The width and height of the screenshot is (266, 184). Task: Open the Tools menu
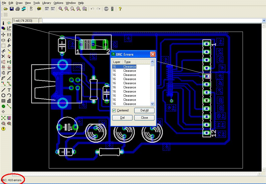(37, 3)
